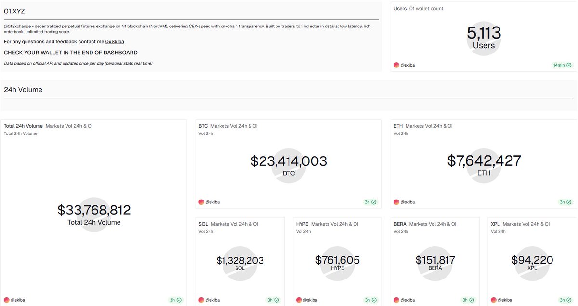This screenshot has width=578, height=306.
Task: Click skiba avatar icon on BTC card
Action: [x=201, y=202]
